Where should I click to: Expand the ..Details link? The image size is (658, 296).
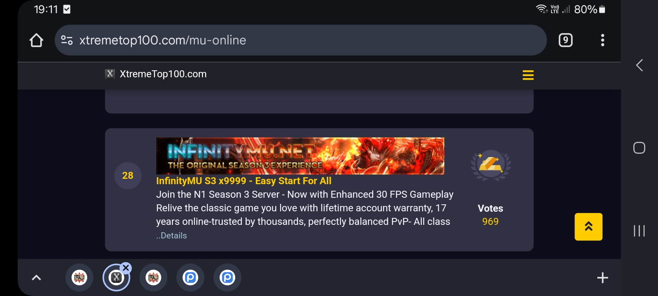point(171,236)
